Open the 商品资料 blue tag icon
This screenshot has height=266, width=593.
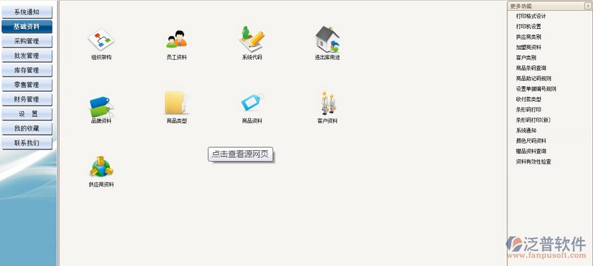tap(252, 102)
